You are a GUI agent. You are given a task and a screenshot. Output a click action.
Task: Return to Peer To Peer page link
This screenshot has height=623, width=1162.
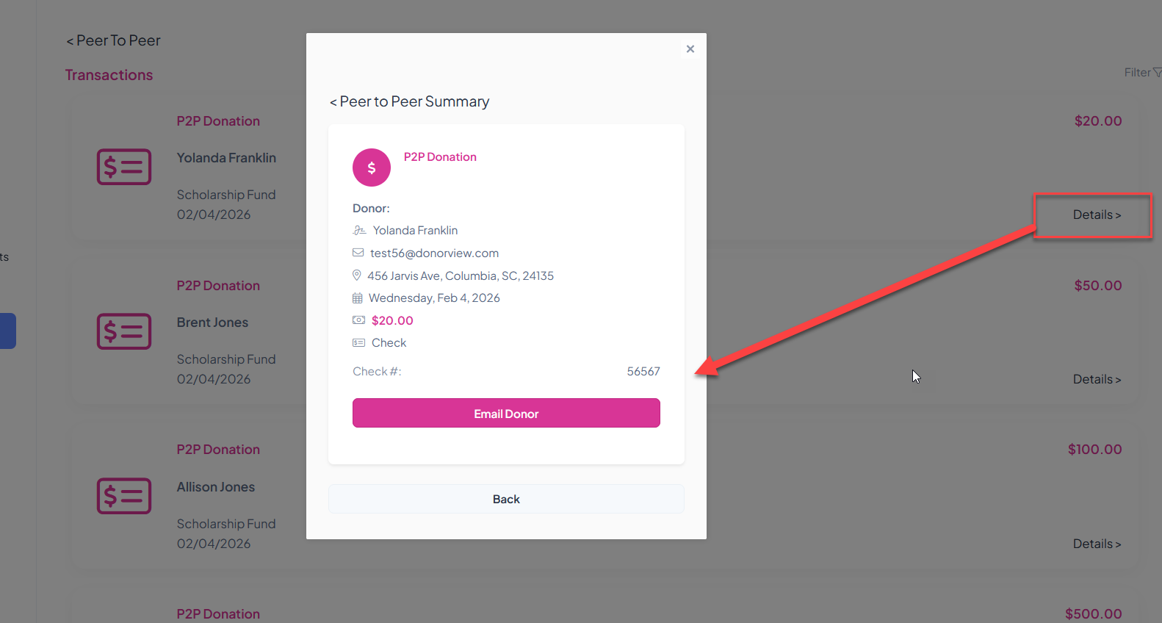point(113,41)
